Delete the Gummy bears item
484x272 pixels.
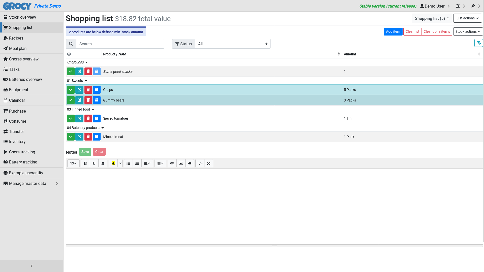pyautogui.click(x=88, y=100)
